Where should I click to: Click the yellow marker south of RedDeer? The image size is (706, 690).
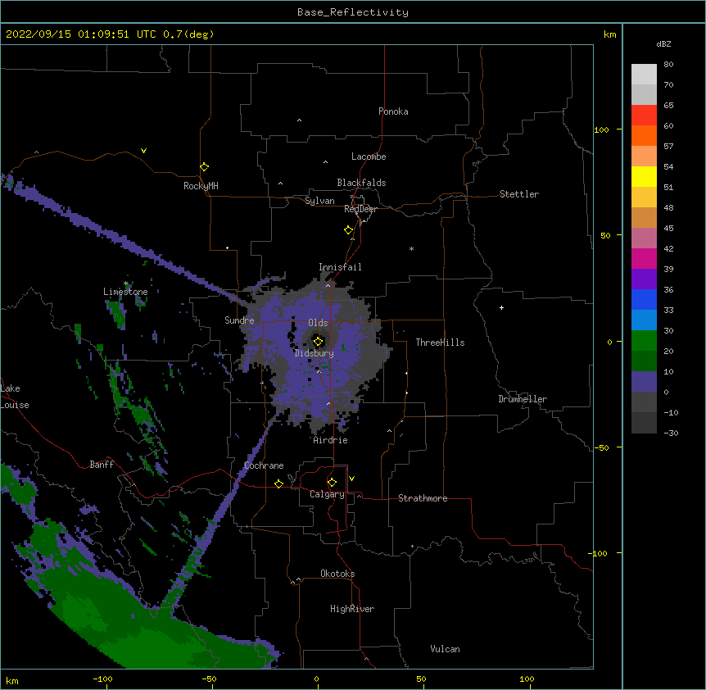click(x=349, y=230)
